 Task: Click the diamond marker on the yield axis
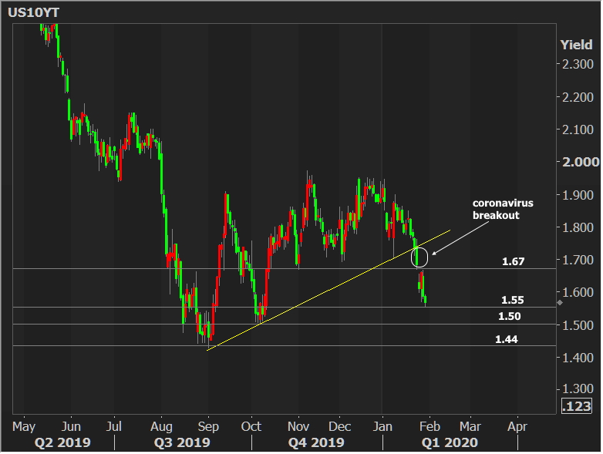point(560,302)
